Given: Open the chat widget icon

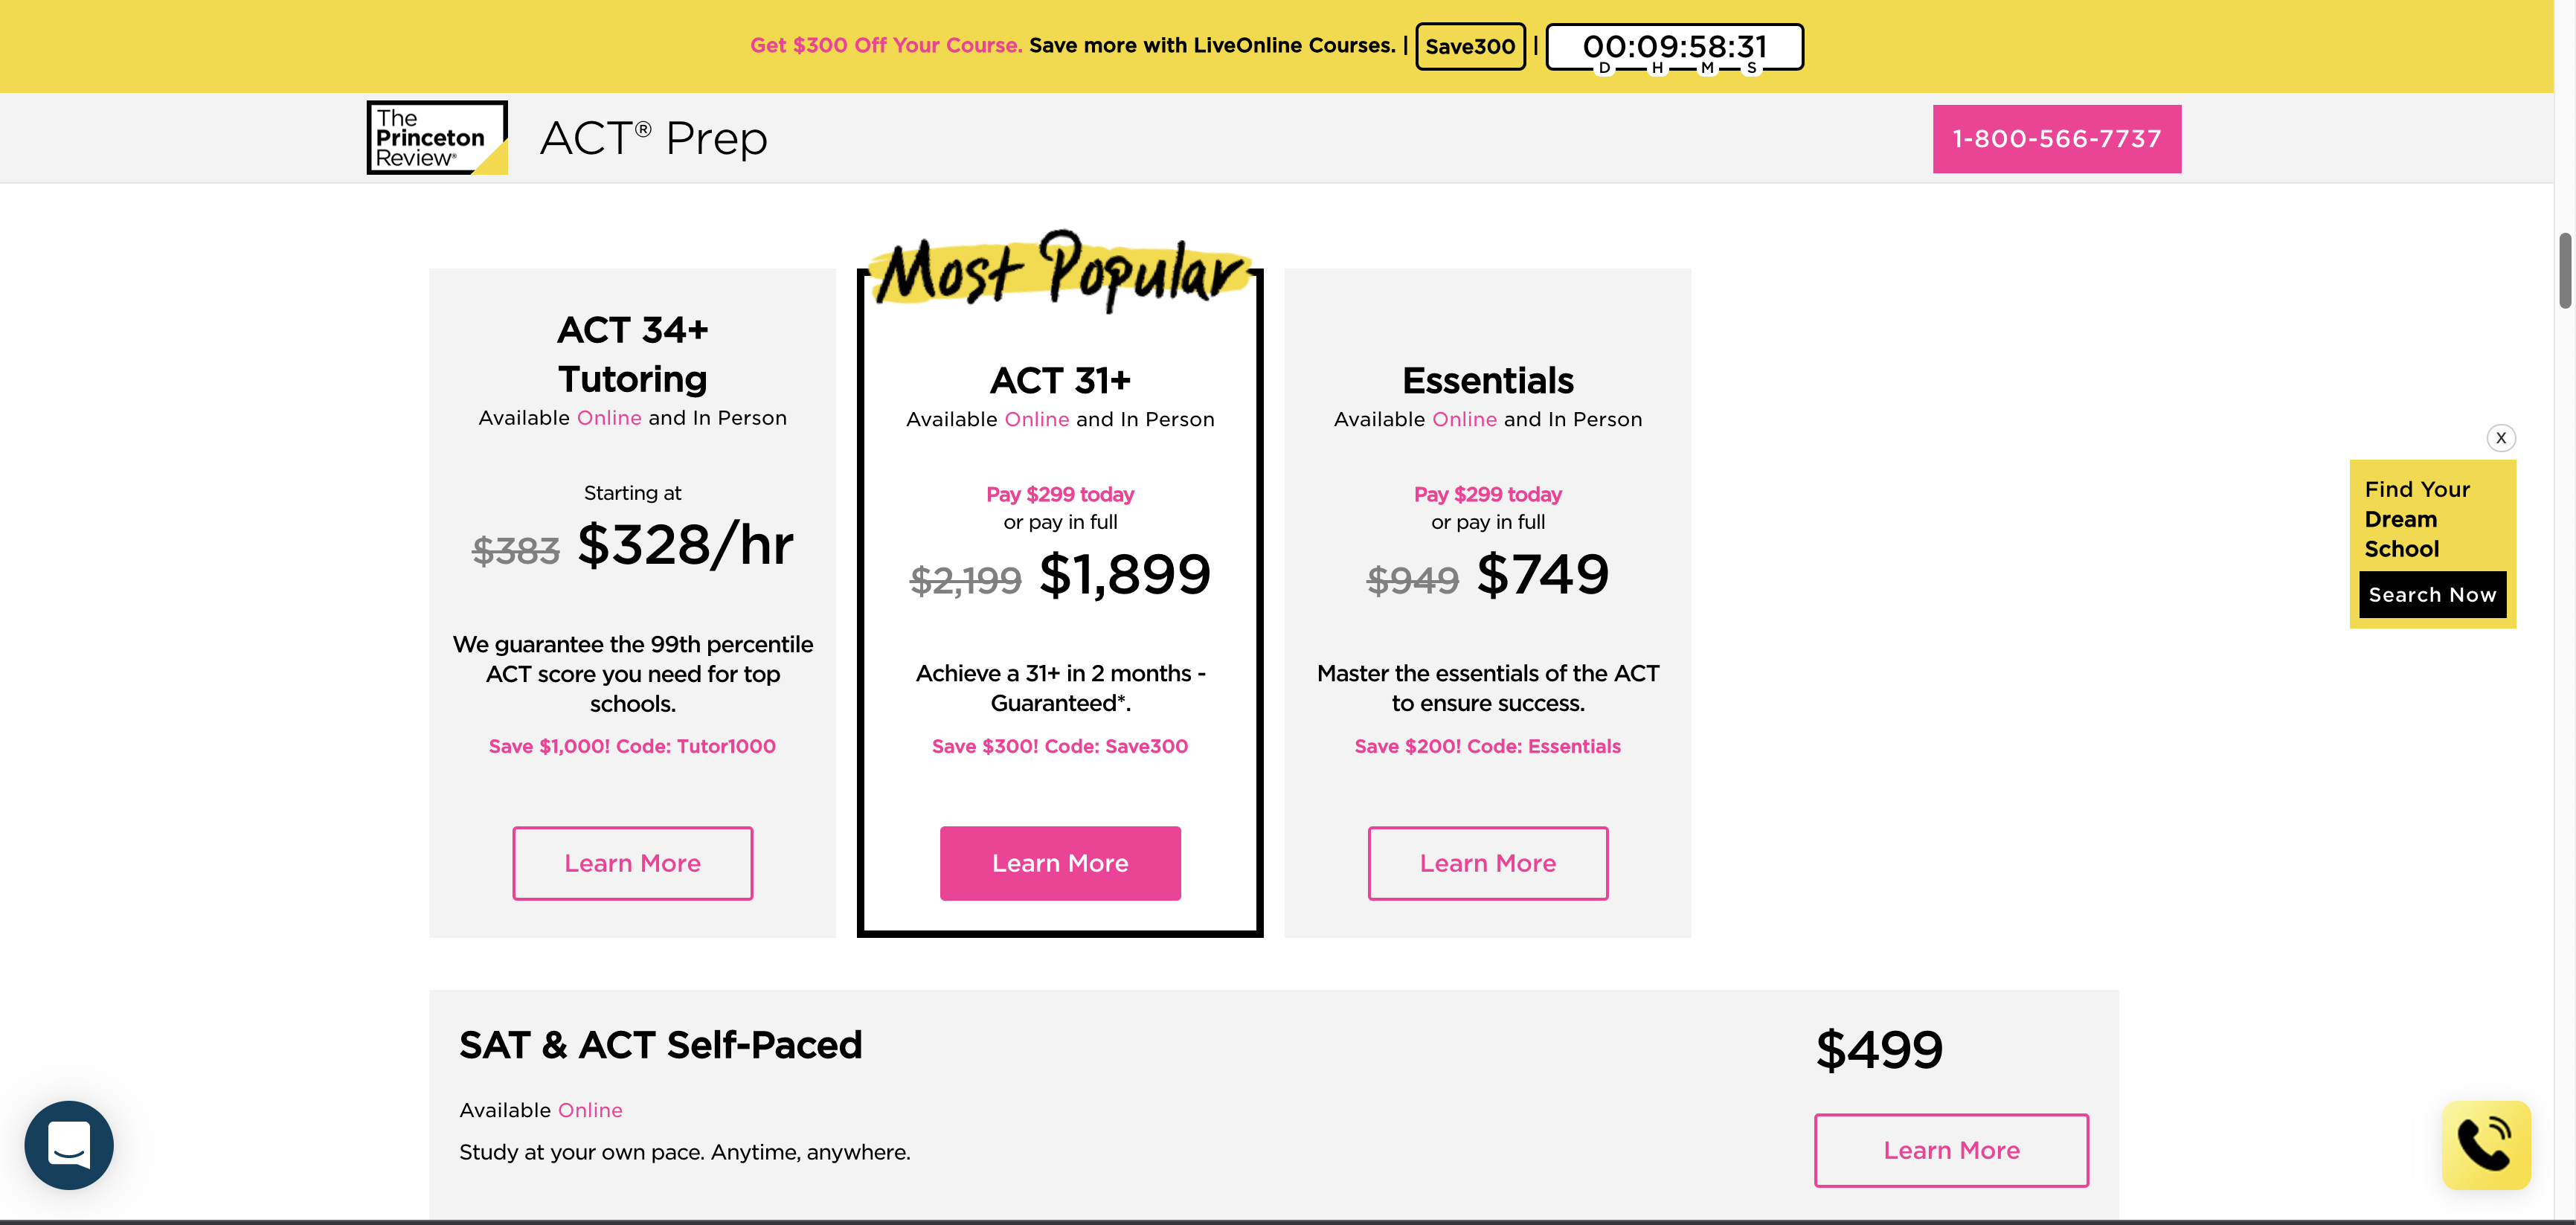Looking at the screenshot, I should 69,1144.
